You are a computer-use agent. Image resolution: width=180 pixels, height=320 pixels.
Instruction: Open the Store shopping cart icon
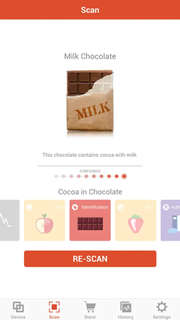point(90,307)
